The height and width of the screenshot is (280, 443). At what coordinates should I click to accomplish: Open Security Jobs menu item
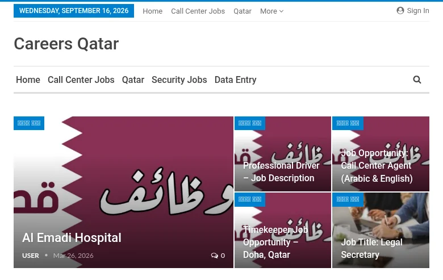click(179, 80)
